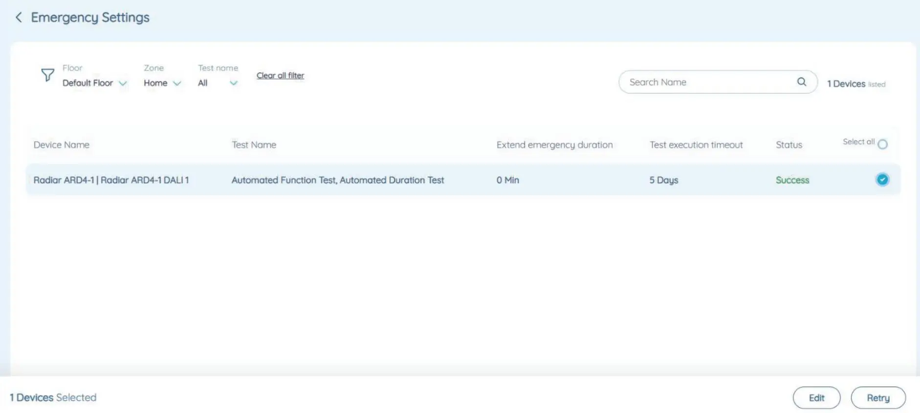
Task: Click the Device Name column header
Action: point(61,145)
